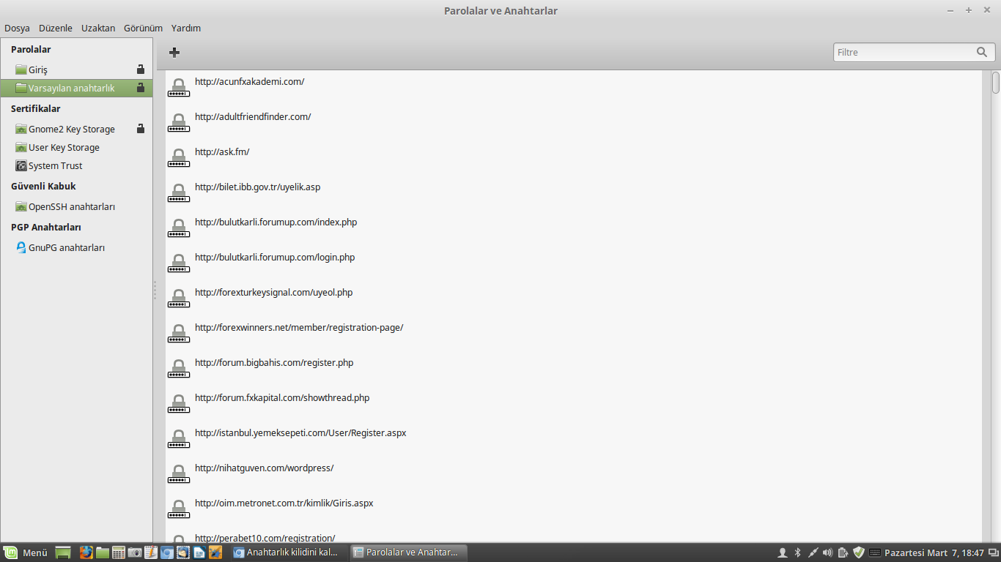Click the lock icon beside Gnome2 Key Storage
This screenshot has height=562, width=1001.
click(141, 129)
